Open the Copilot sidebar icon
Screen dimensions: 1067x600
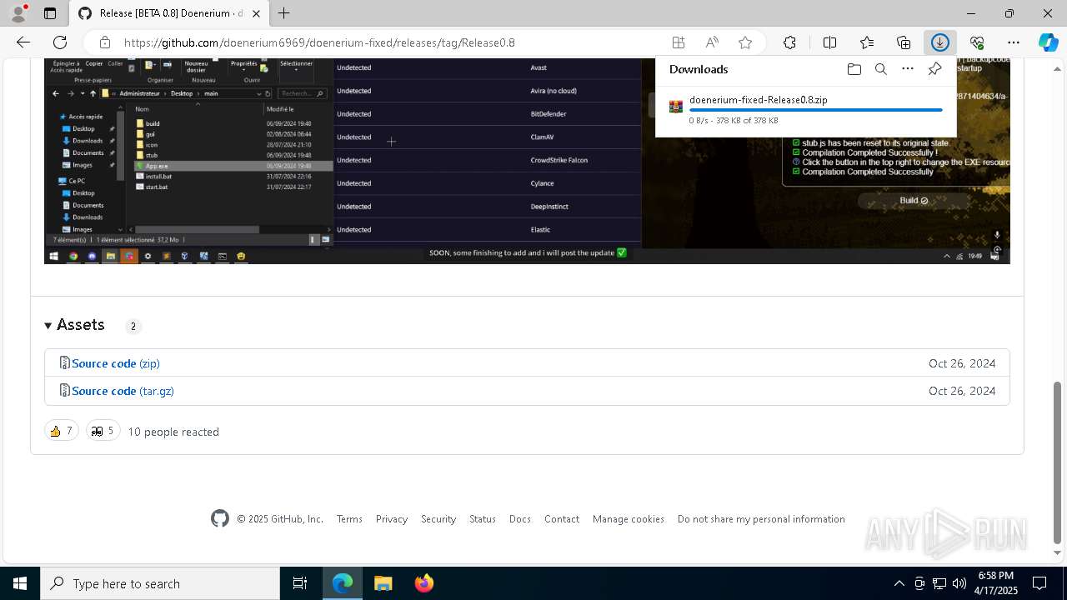coord(1048,42)
